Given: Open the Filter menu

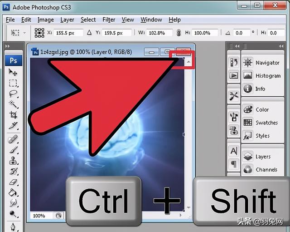Looking at the screenshot, I should pyautogui.click(x=109, y=20).
